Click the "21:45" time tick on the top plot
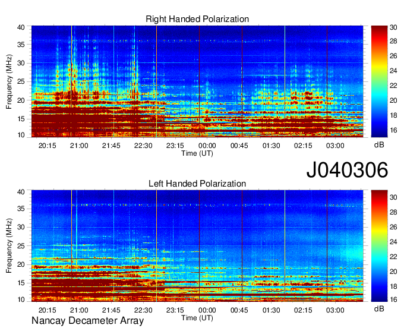 pyautogui.click(x=111, y=146)
